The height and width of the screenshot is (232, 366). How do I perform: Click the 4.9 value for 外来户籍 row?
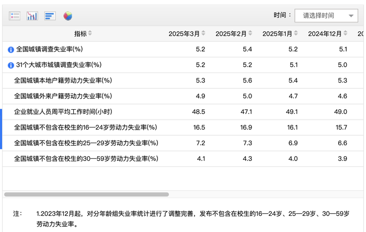(200, 96)
